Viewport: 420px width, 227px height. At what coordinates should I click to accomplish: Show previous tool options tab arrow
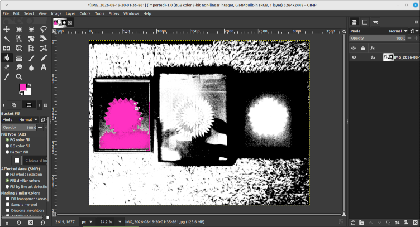coord(3,105)
